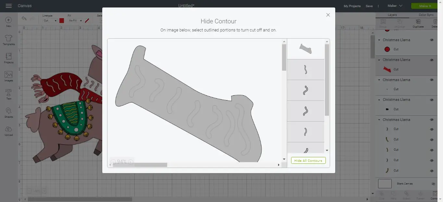443x202 pixels.
Task: Toggle visibility of second Cut sublayer in last group
Action: (432, 140)
